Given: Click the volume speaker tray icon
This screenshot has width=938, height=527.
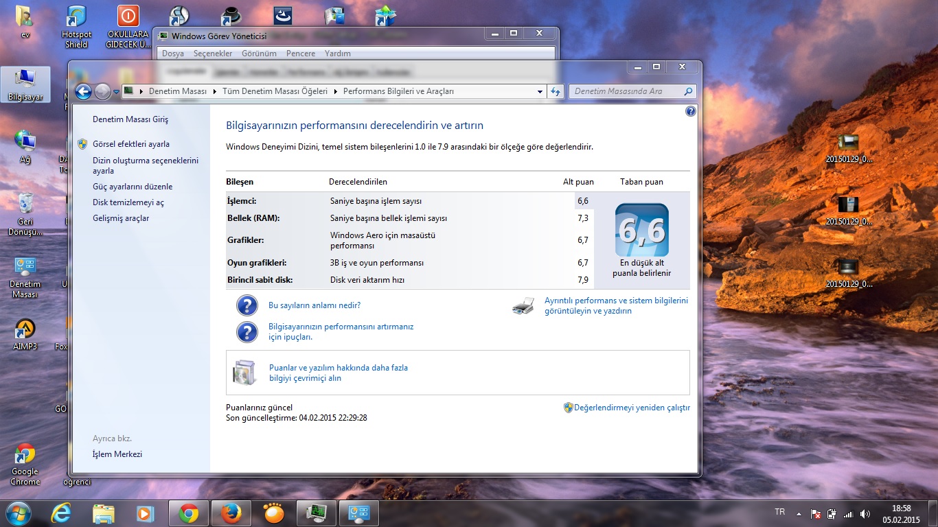Looking at the screenshot, I should pyautogui.click(x=865, y=513).
